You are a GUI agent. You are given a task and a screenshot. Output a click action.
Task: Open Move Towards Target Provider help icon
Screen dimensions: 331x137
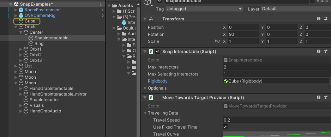pyautogui.click(x=319, y=98)
